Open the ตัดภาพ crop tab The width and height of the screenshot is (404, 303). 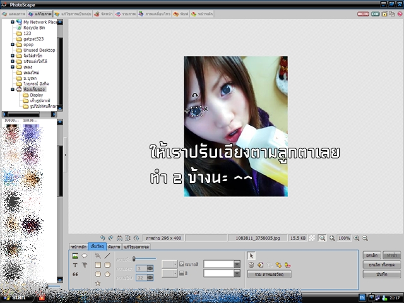point(114,247)
